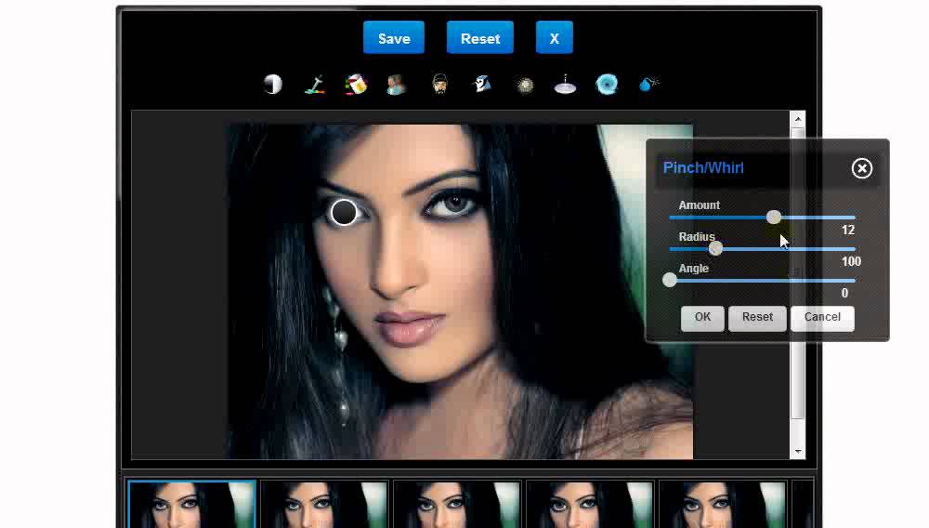929x528 pixels.
Task: Select the fourth history thumbnail
Action: tap(590, 505)
